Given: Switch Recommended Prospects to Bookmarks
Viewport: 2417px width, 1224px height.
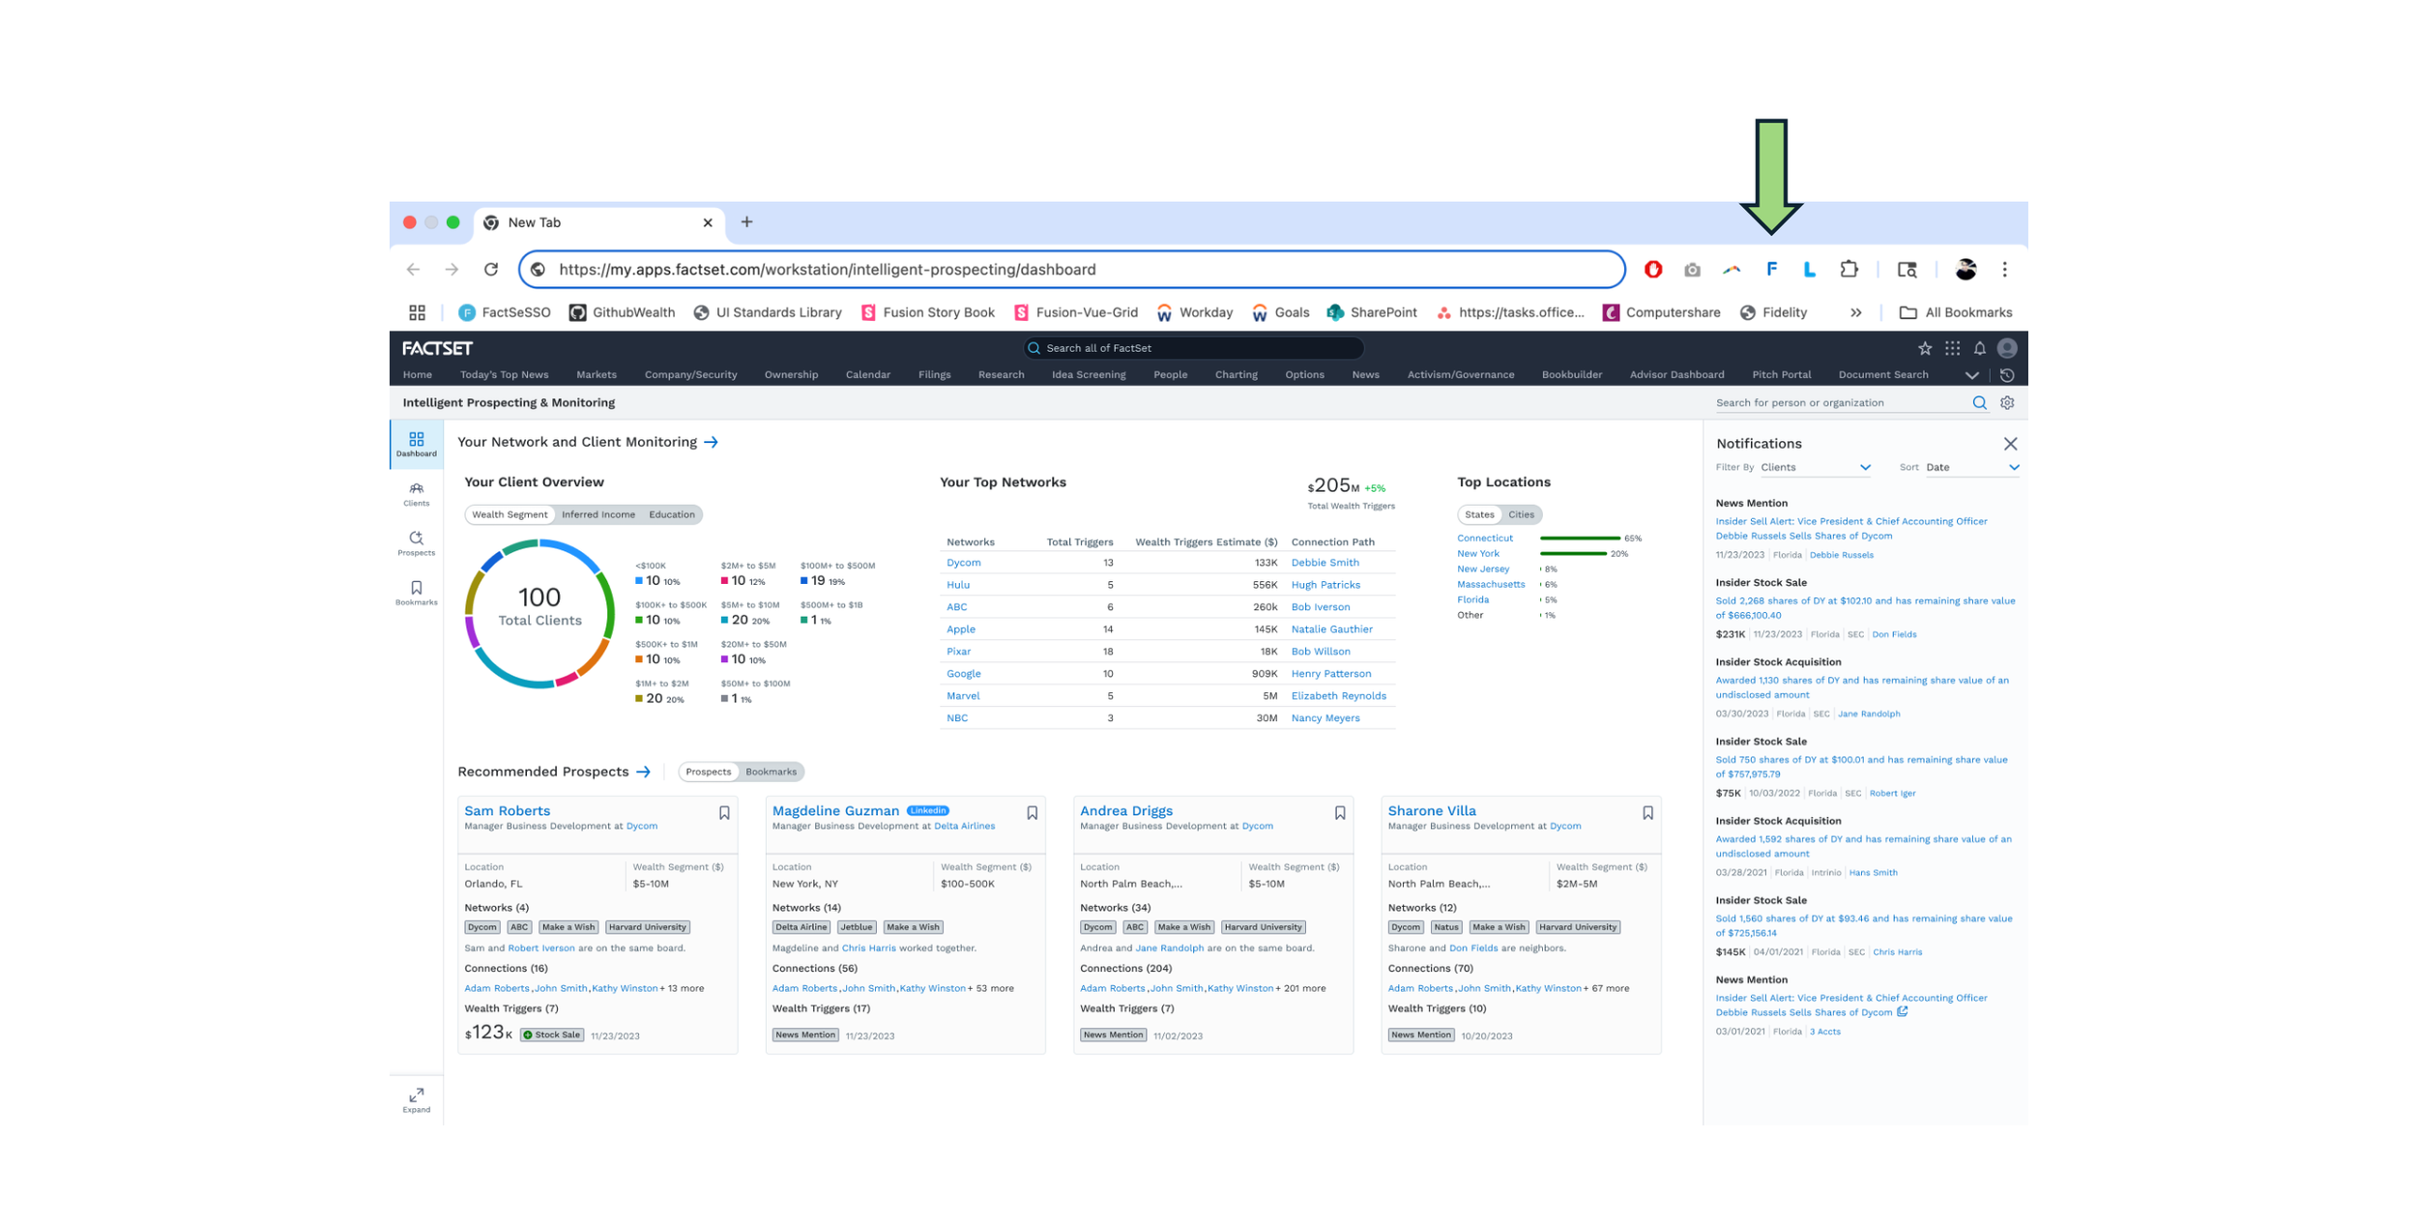Looking at the screenshot, I should (771, 772).
